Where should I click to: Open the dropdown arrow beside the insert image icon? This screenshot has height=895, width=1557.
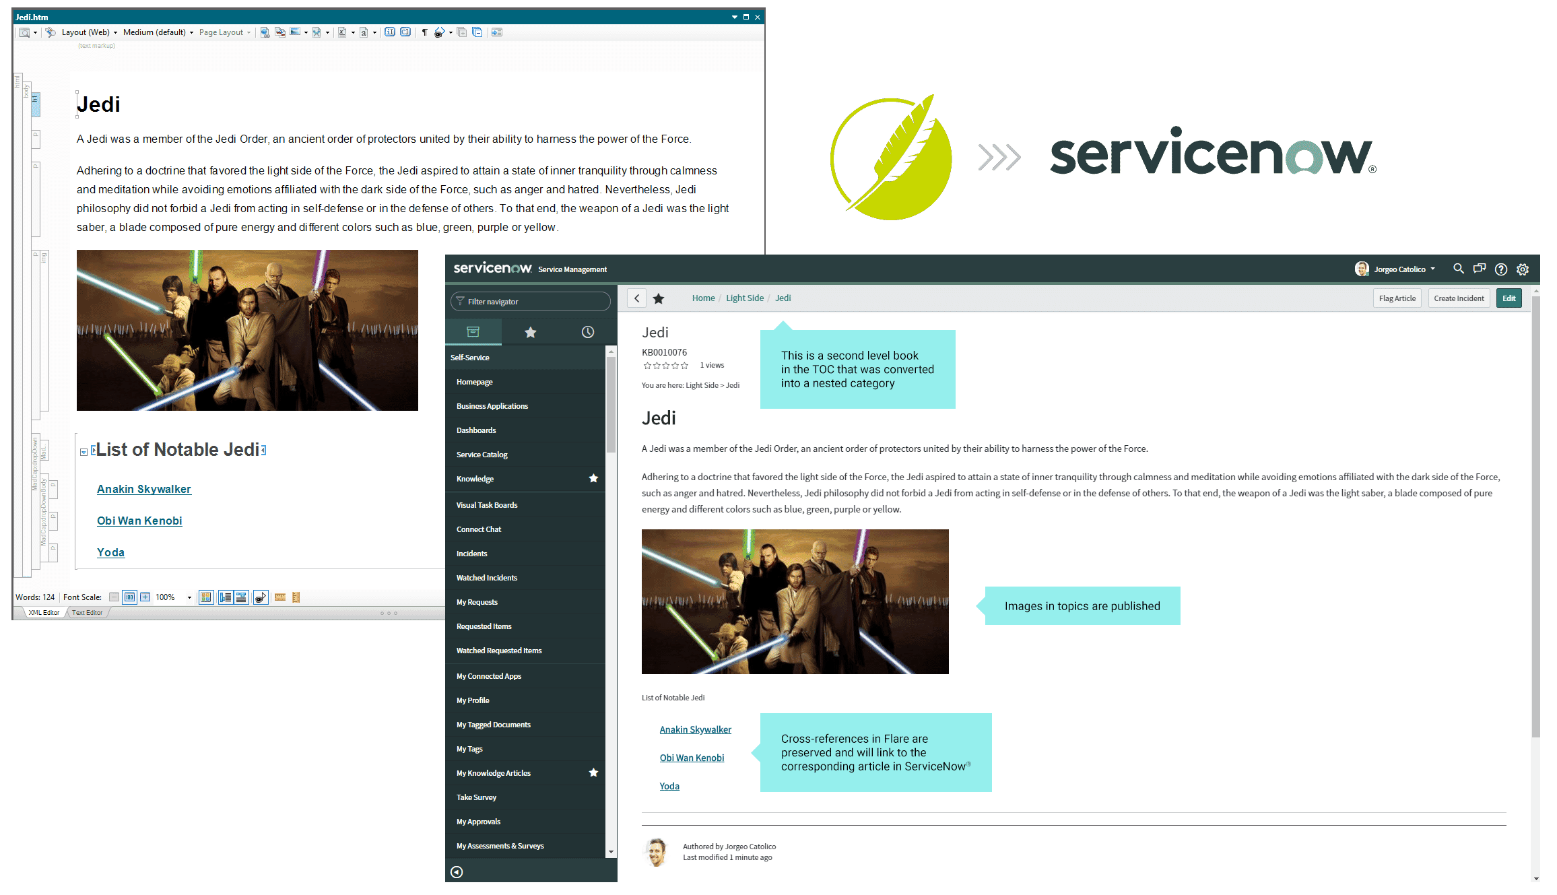tap(306, 32)
